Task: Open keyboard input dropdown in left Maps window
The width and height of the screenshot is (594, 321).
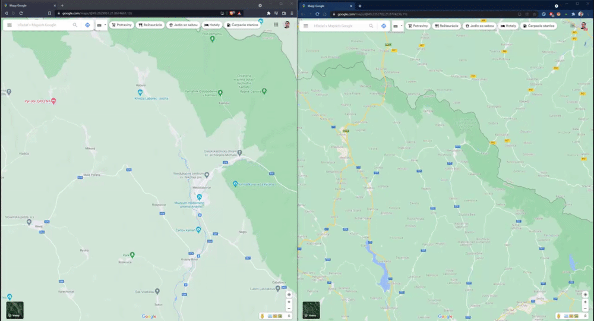Action: click(x=101, y=25)
